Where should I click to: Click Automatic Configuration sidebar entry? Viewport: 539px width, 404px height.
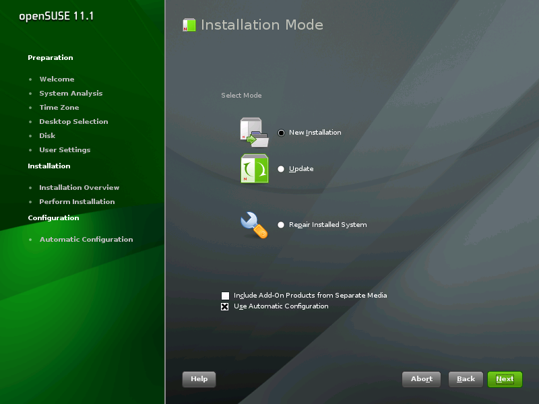pos(86,240)
